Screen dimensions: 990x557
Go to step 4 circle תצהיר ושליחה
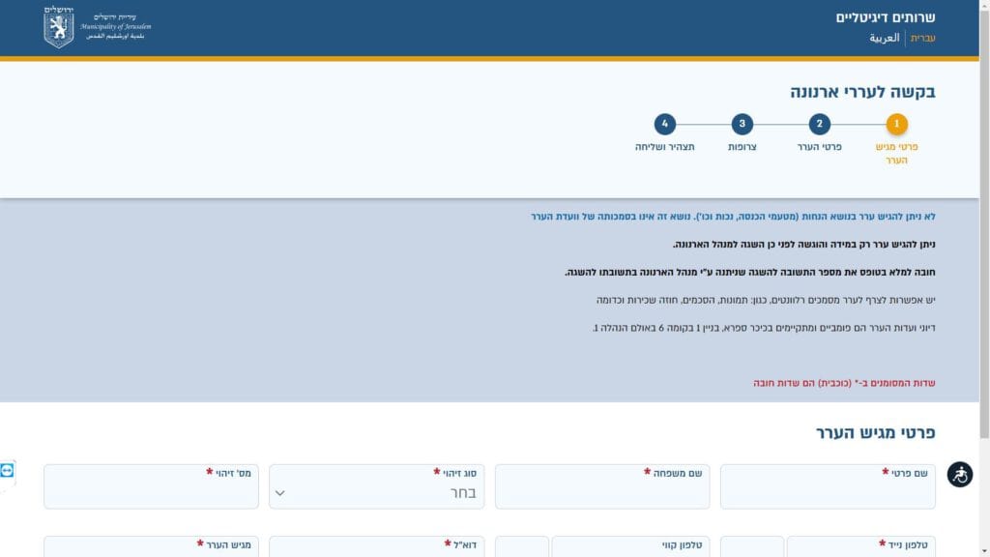[664, 124]
